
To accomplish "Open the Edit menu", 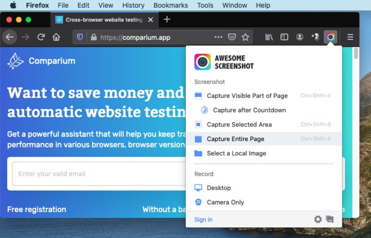I will click(x=83, y=5).
